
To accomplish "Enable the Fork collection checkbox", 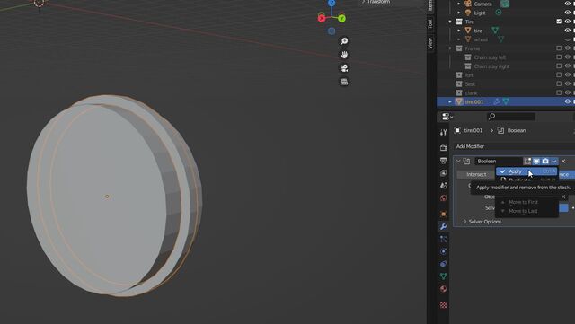I will point(559,74).
